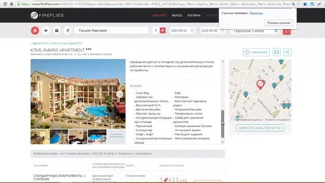Show next hotel photo arrow
The image size is (325, 183).
point(120,95)
